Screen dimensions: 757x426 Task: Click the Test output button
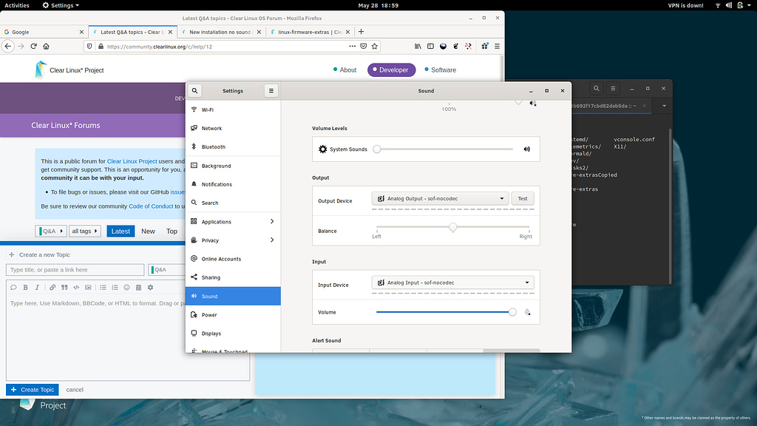coord(523,198)
